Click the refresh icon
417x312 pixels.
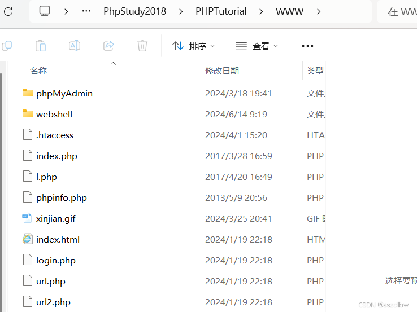8,11
